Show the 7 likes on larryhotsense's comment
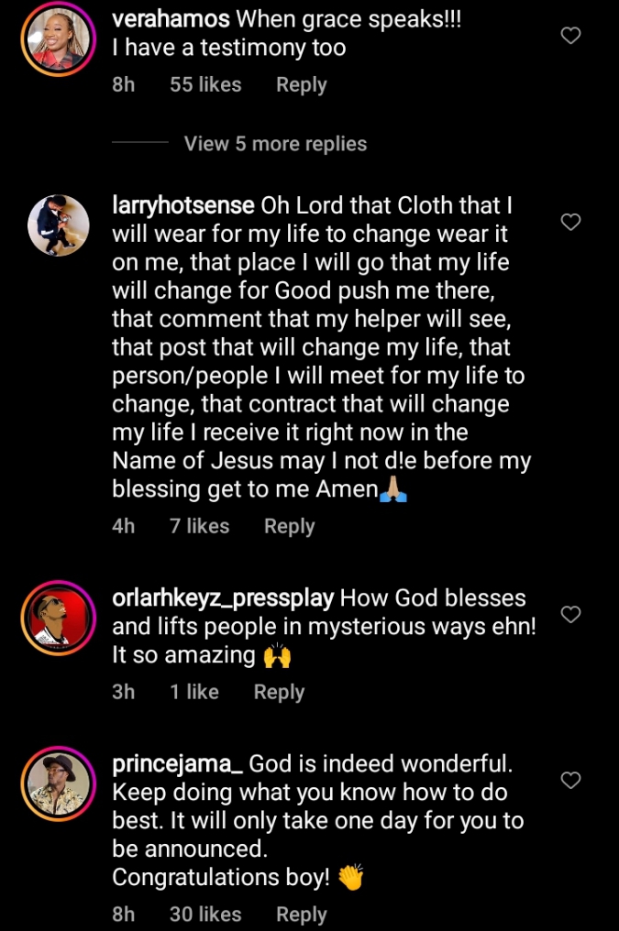619x931 pixels. [199, 526]
